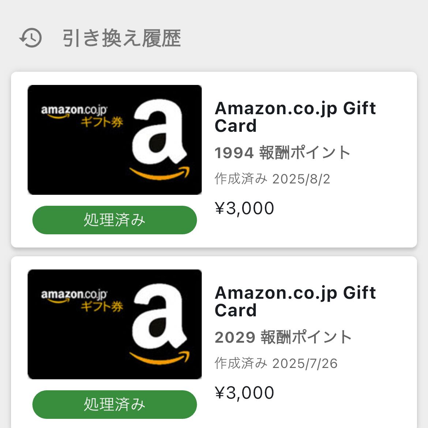Click amazon.co.jp wordmark on the 1994-point card image
The height and width of the screenshot is (428, 428).
(74, 110)
